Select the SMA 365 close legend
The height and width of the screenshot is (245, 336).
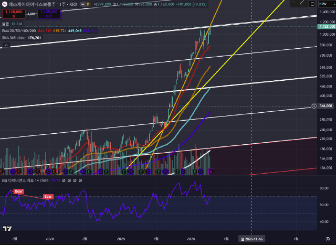(x=14, y=38)
